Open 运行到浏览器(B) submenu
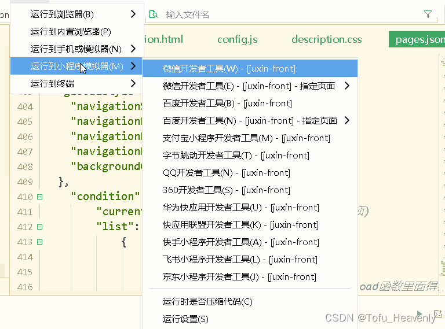 76,14
